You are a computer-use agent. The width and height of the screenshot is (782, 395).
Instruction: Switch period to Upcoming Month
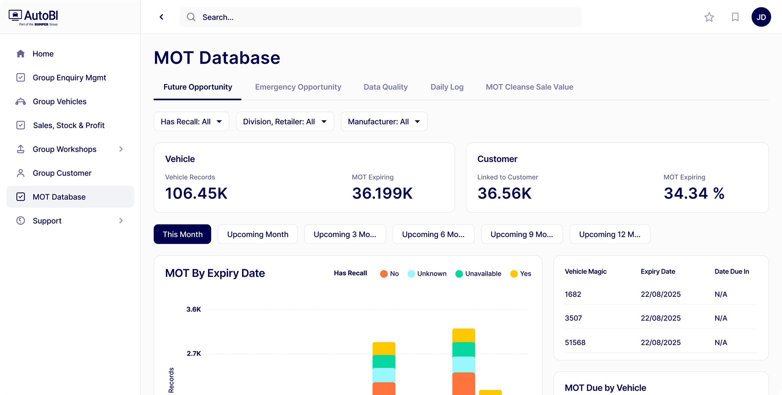[x=258, y=234]
